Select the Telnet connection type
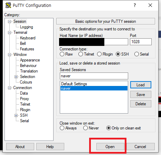The image size is (161, 155). pyautogui.click(x=86, y=54)
